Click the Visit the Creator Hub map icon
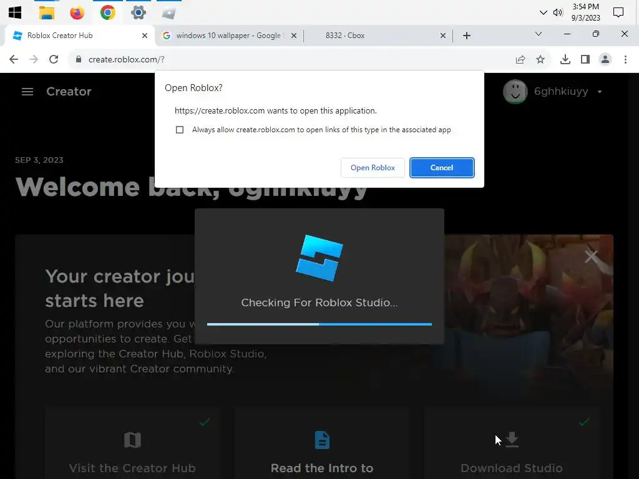 132,440
